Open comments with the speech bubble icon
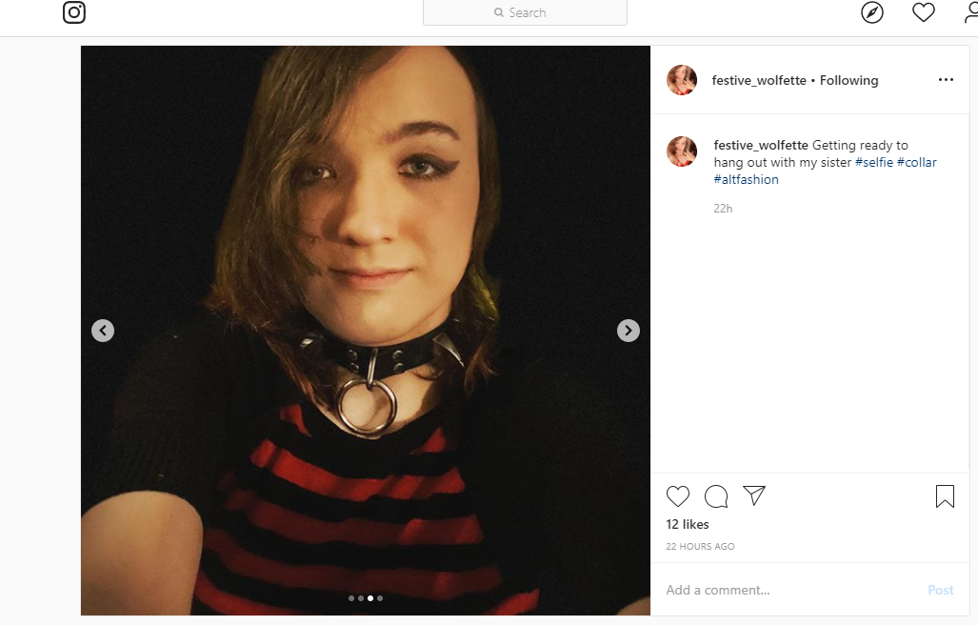Image resolution: width=978 pixels, height=625 pixels. [716, 495]
